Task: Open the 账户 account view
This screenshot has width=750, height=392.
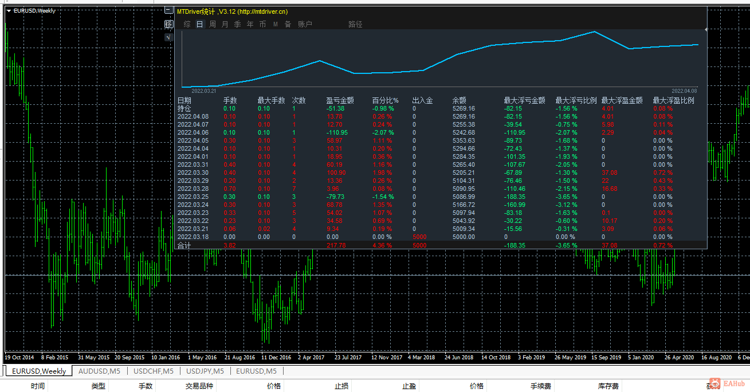Action: click(x=305, y=24)
